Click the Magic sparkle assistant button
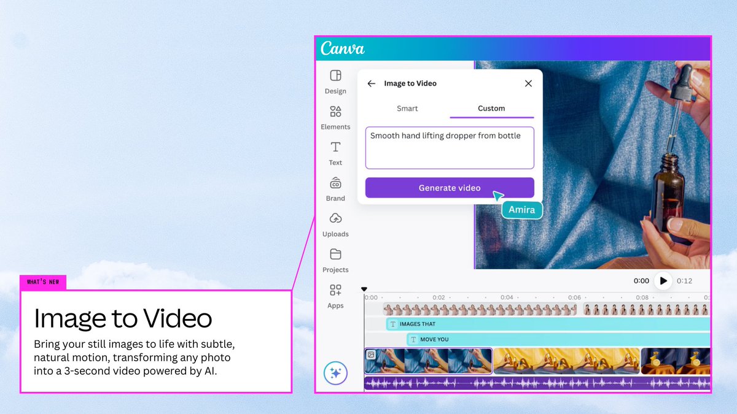The image size is (737, 414). pos(335,372)
